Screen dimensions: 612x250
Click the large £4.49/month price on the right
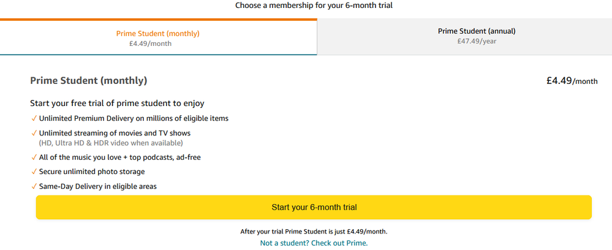point(572,81)
